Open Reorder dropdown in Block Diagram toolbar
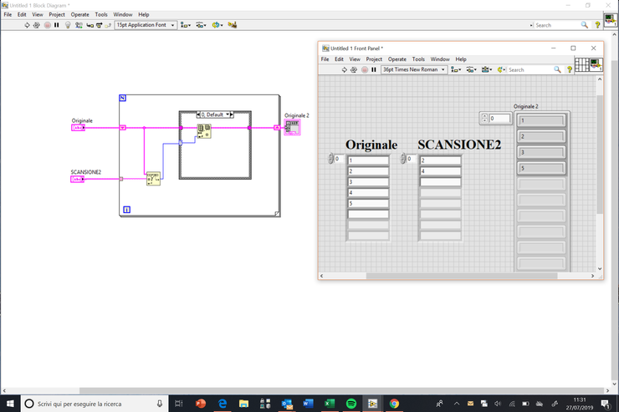This screenshot has width=619, height=412. pos(217,25)
